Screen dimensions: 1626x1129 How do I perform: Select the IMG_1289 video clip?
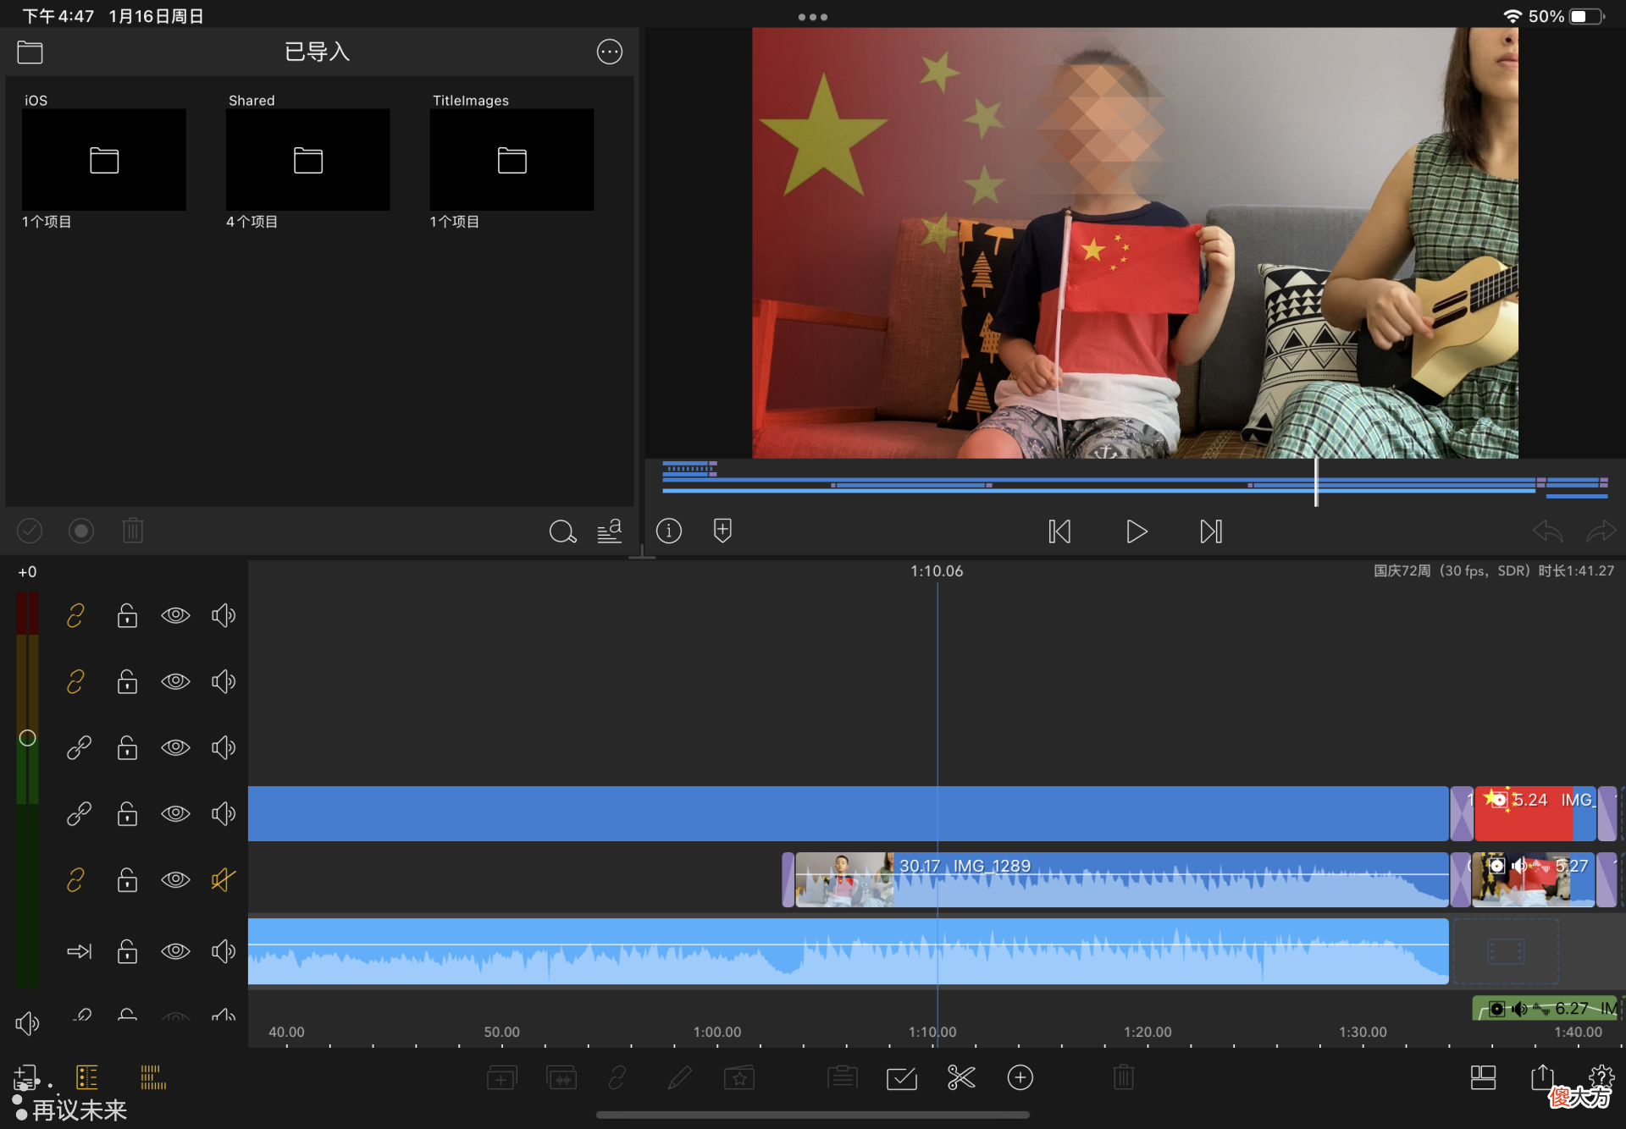[1122, 880]
